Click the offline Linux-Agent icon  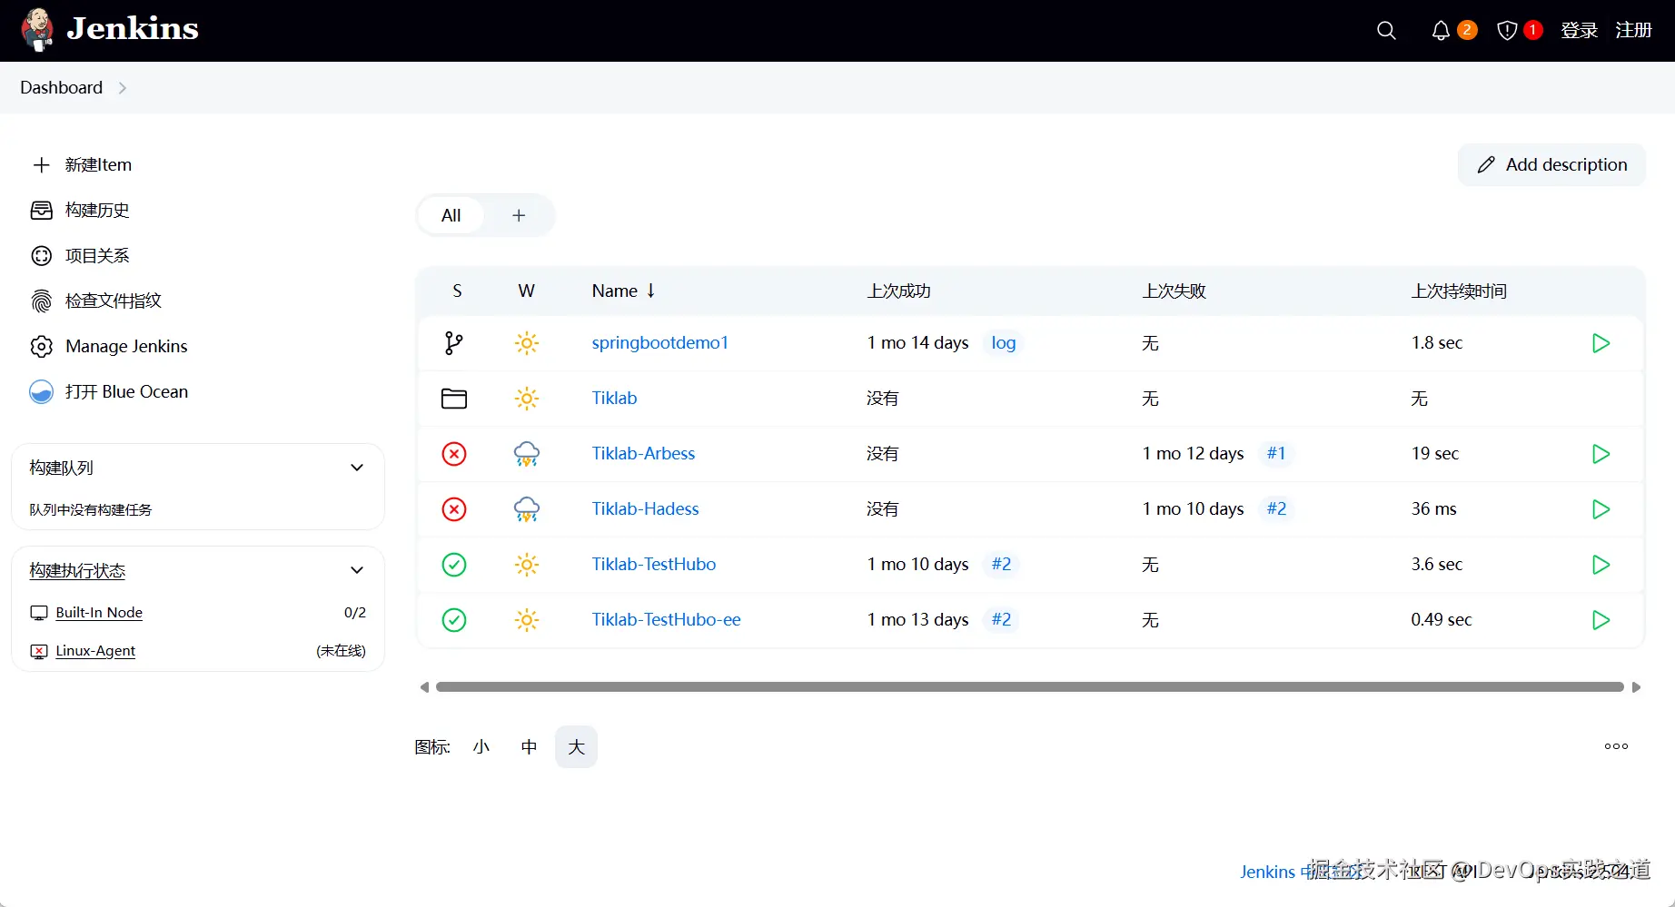click(x=39, y=651)
